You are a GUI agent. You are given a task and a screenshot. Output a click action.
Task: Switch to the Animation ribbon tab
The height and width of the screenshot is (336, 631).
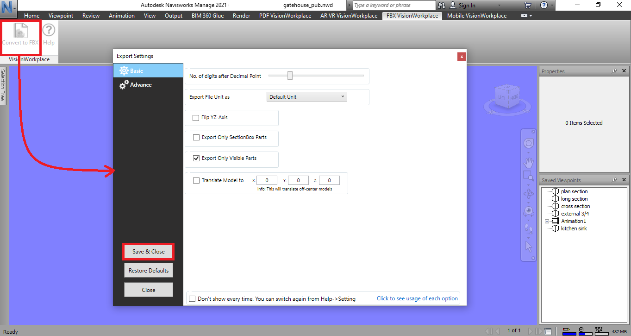[x=122, y=16]
